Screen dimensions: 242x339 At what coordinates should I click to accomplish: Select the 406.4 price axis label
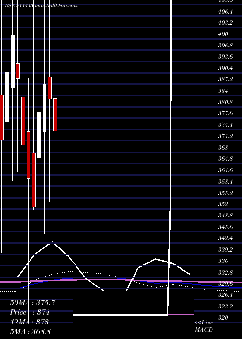226,12
